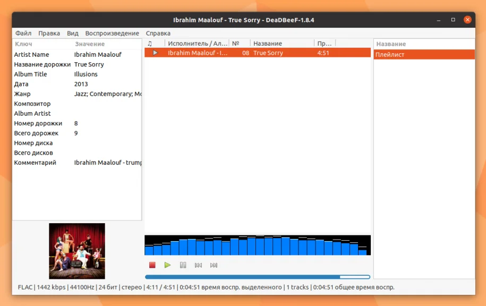
Task: Click the playing indicator icon in the track row
Action: pos(155,53)
